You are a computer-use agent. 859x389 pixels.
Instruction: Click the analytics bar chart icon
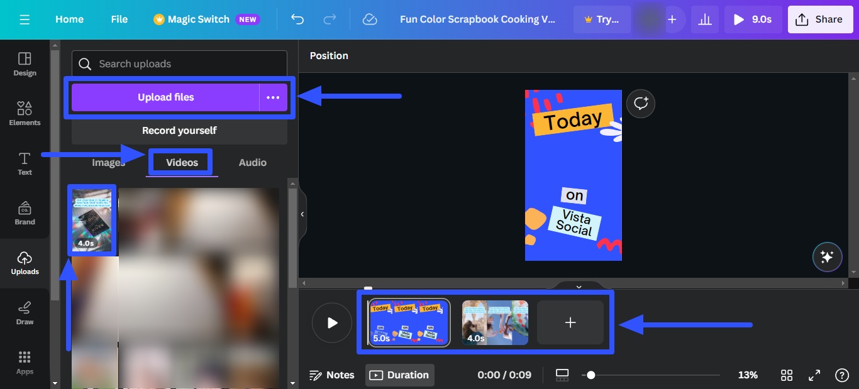pyautogui.click(x=705, y=19)
